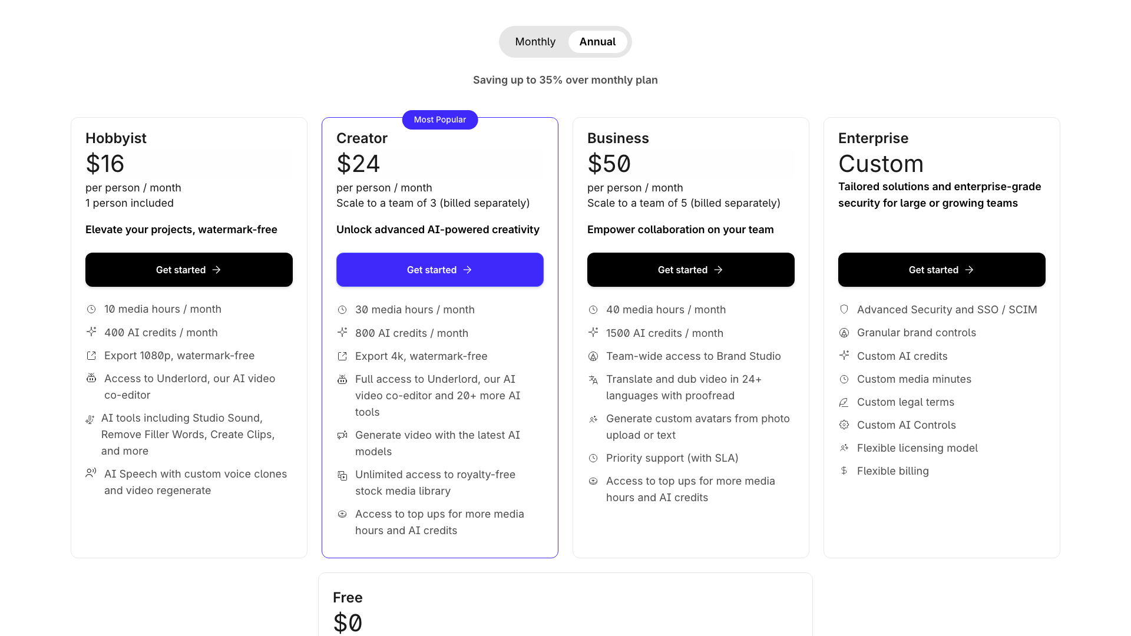This screenshot has height=636, width=1131.
Task: Select the Annual billing option
Action: [597, 41]
